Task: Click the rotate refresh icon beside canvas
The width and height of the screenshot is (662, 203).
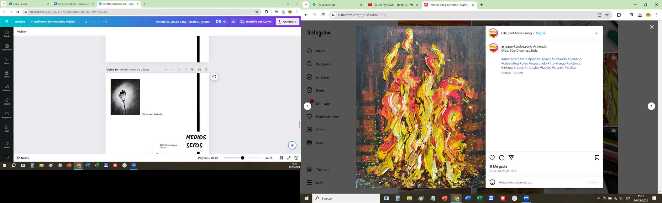Action: 214,77
